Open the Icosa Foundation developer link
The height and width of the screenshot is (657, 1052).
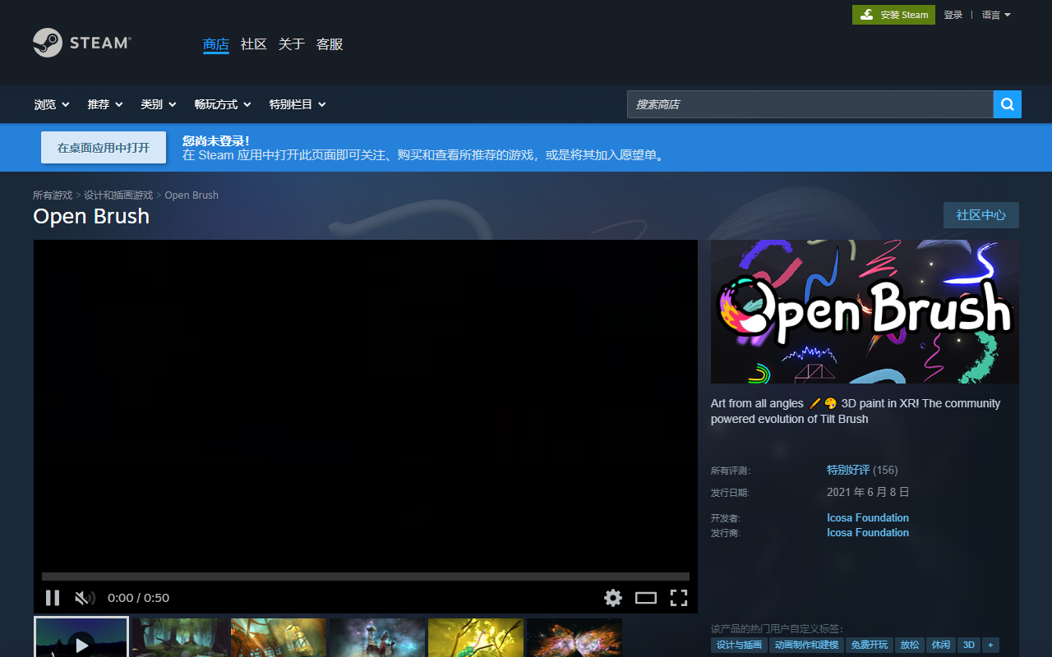click(x=868, y=517)
